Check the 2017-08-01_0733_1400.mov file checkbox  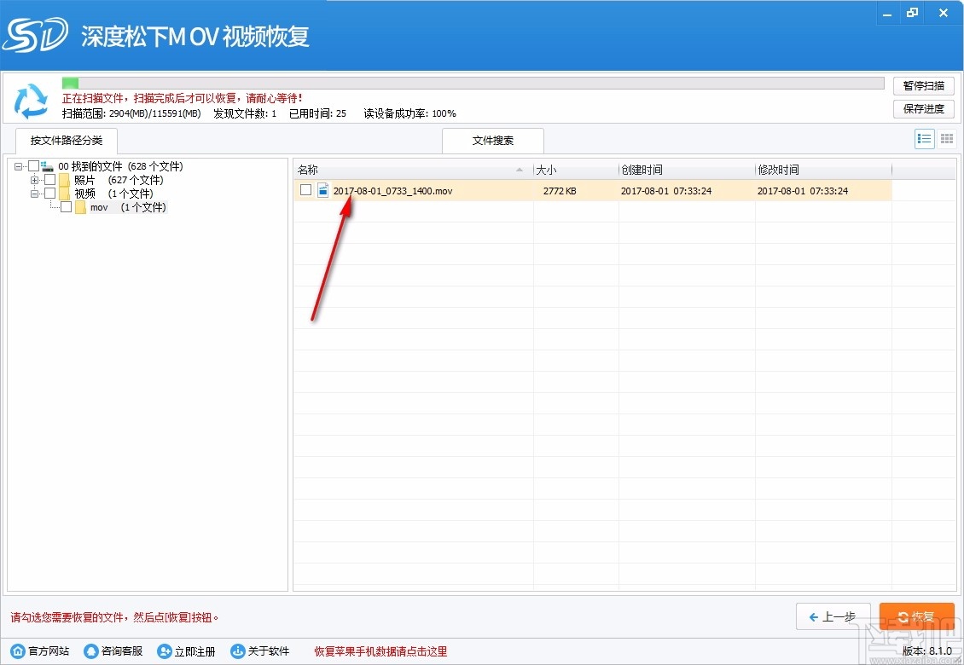click(x=305, y=190)
